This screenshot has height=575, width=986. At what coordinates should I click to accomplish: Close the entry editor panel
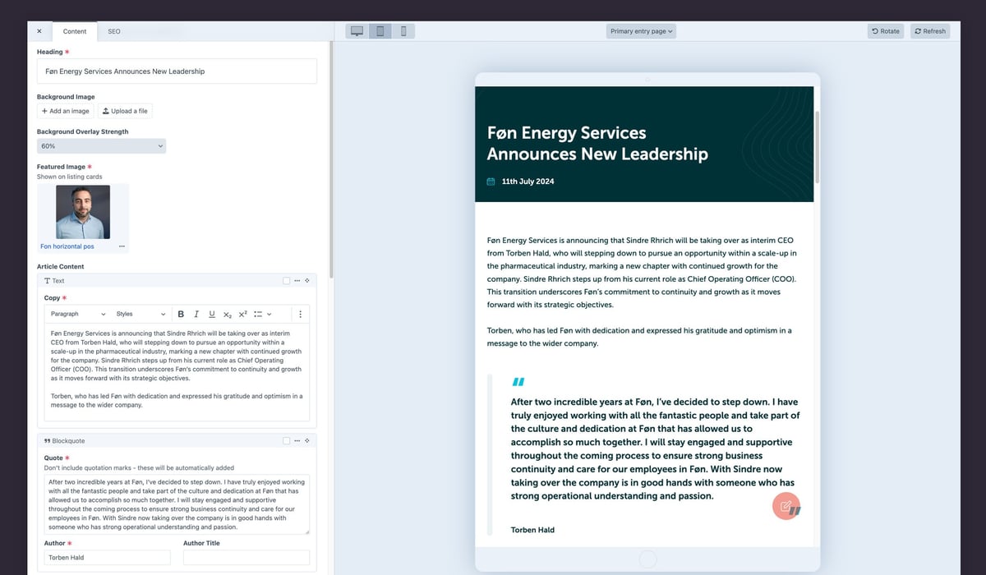click(39, 31)
